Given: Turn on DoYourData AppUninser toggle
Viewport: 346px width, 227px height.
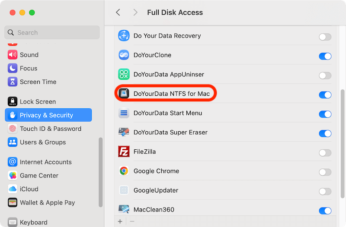Looking at the screenshot, I should click(325, 76).
